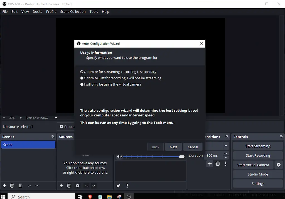Open audio mixer three-dot menu
This screenshot has width=285, height=199.
click(x=127, y=186)
